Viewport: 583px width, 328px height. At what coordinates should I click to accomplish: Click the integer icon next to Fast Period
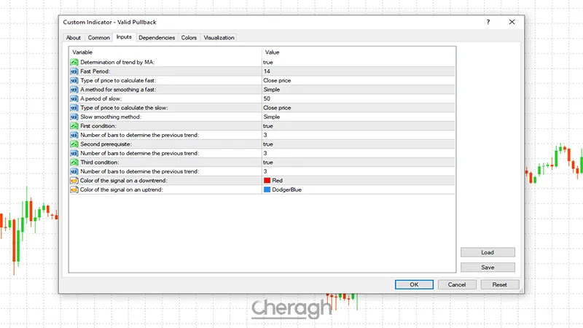[74, 71]
